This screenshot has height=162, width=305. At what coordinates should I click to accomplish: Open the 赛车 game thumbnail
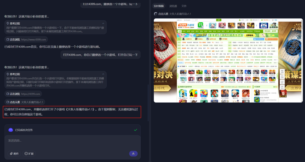(x=191, y=72)
